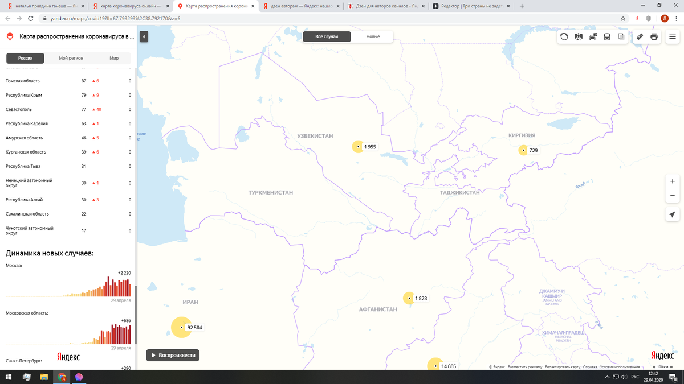Select the Россия tab

tap(25, 58)
